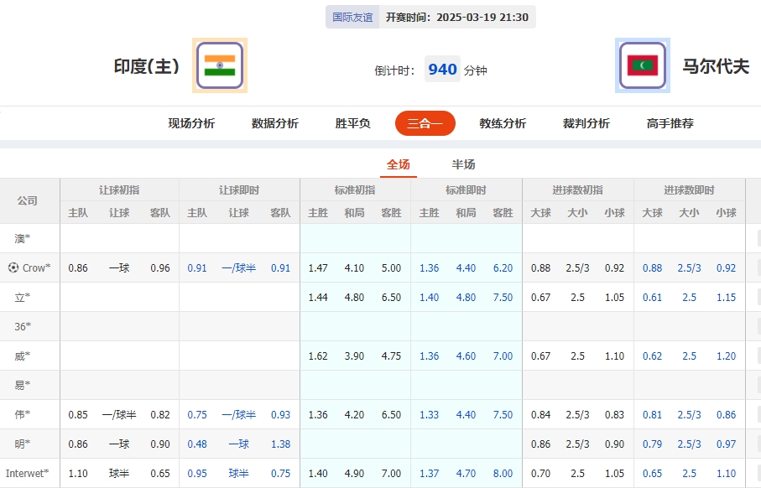Select the 三合一 highlighted tab
761x488 pixels.
pos(425,123)
